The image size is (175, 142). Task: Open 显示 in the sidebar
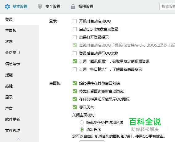coord(9,97)
